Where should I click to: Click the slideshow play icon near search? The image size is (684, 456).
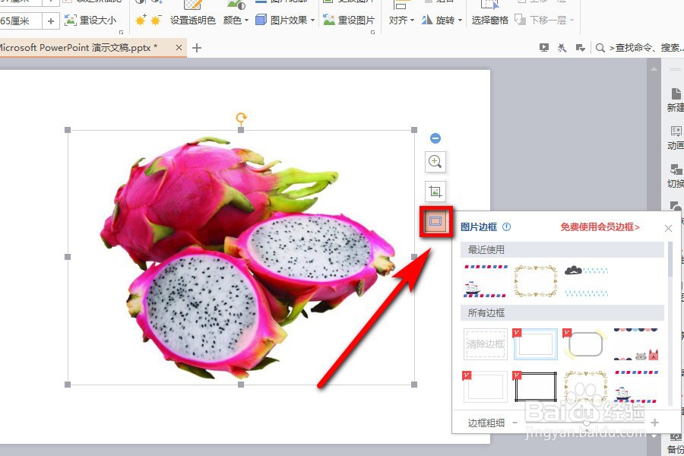(543, 48)
